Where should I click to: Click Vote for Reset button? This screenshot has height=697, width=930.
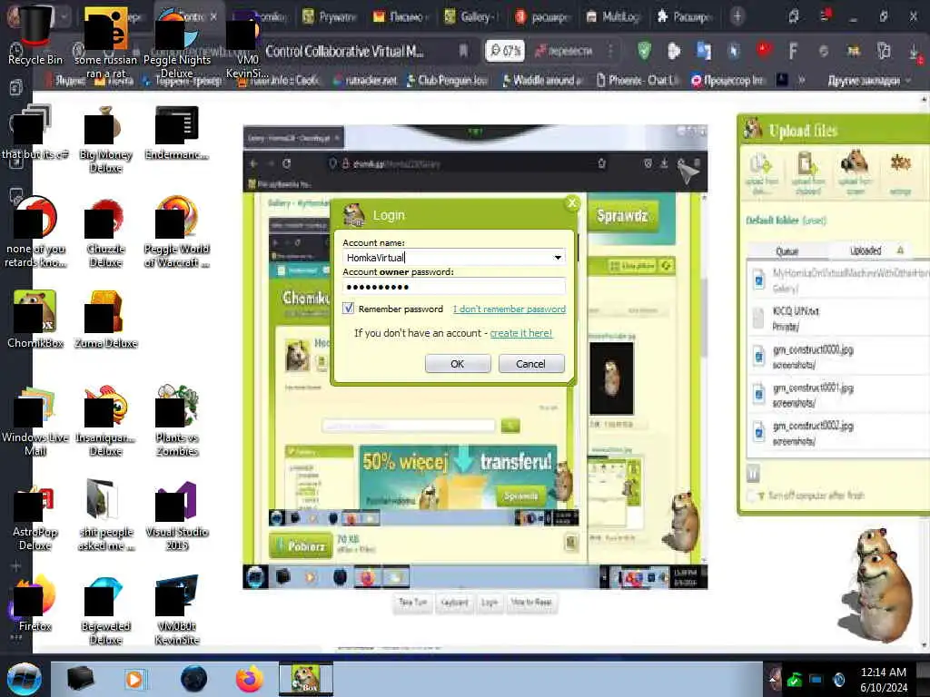(x=531, y=603)
